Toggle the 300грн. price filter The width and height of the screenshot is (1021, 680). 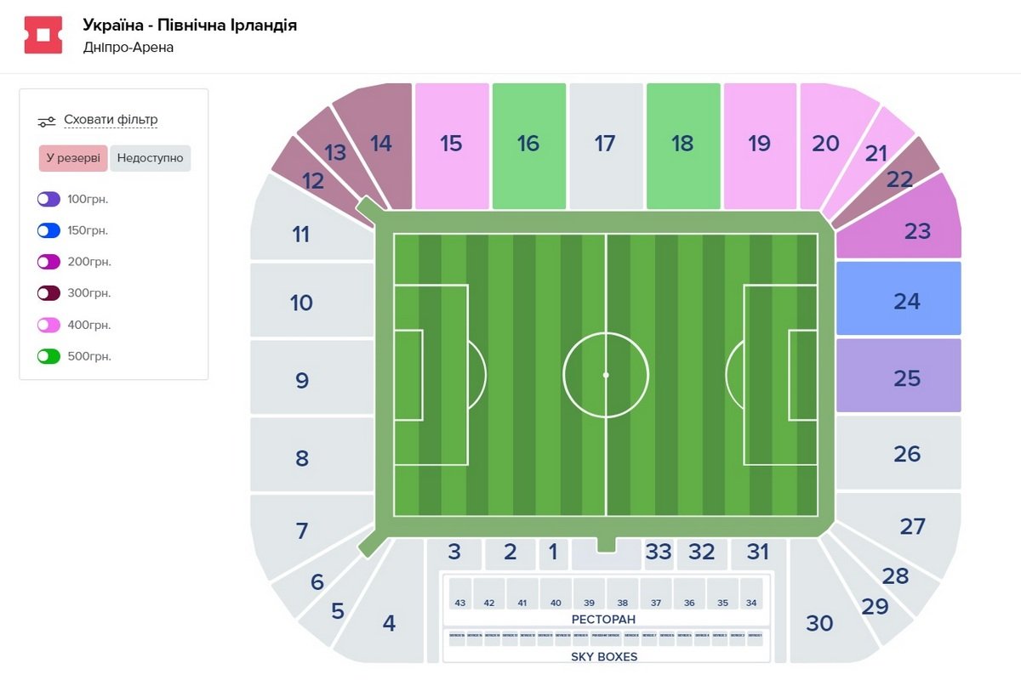48,293
